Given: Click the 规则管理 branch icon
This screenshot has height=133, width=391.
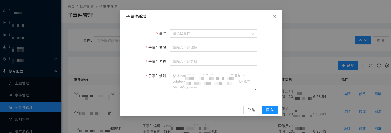Looking at the screenshot, I should [x=11, y=119].
